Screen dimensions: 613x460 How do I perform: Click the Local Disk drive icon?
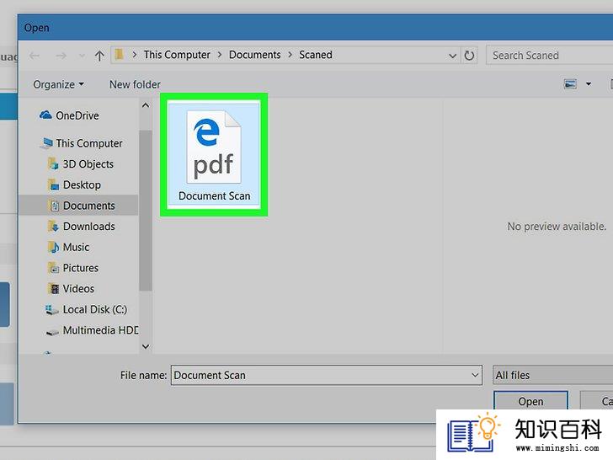[x=52, y=310]
